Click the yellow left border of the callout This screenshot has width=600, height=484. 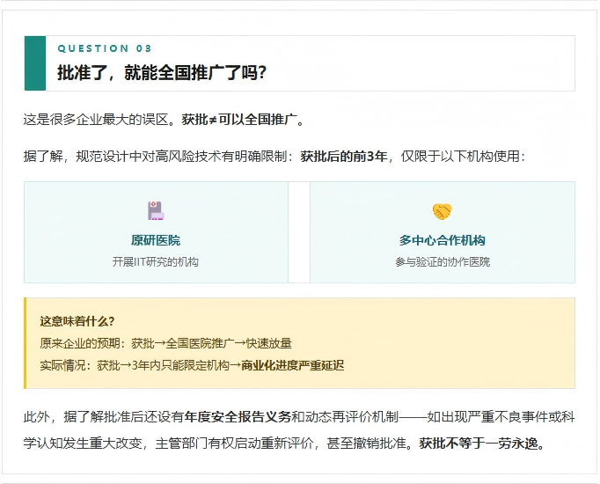point(26,343)
